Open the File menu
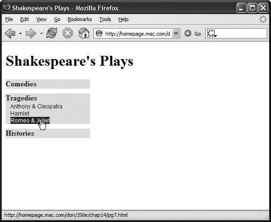 coord(9,19)
